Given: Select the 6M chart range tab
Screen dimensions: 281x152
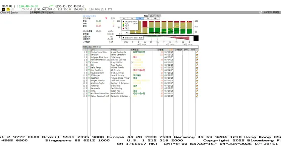Looking at the screenshot, I should click(x=124, y=19).
